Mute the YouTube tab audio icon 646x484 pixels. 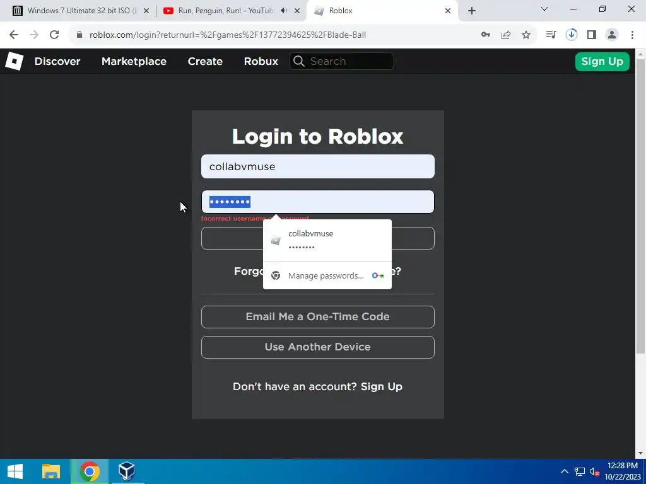tap(283, 11)
